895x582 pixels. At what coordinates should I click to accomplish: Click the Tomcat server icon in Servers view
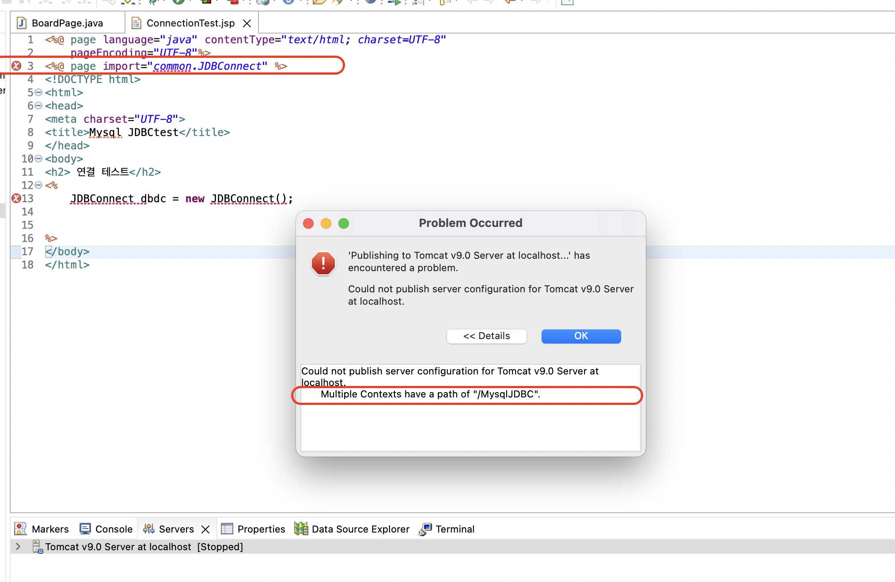(38, 547)
